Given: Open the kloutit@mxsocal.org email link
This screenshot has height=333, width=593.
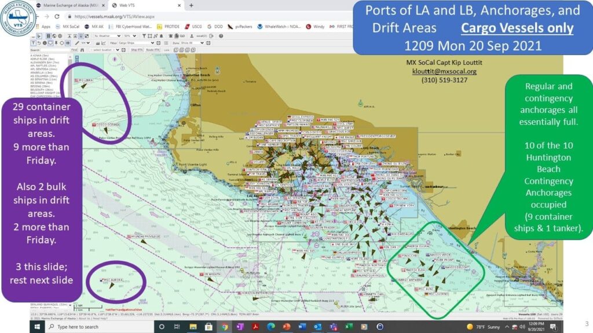Looking at the screenshot, I should [x=444, y=71].
